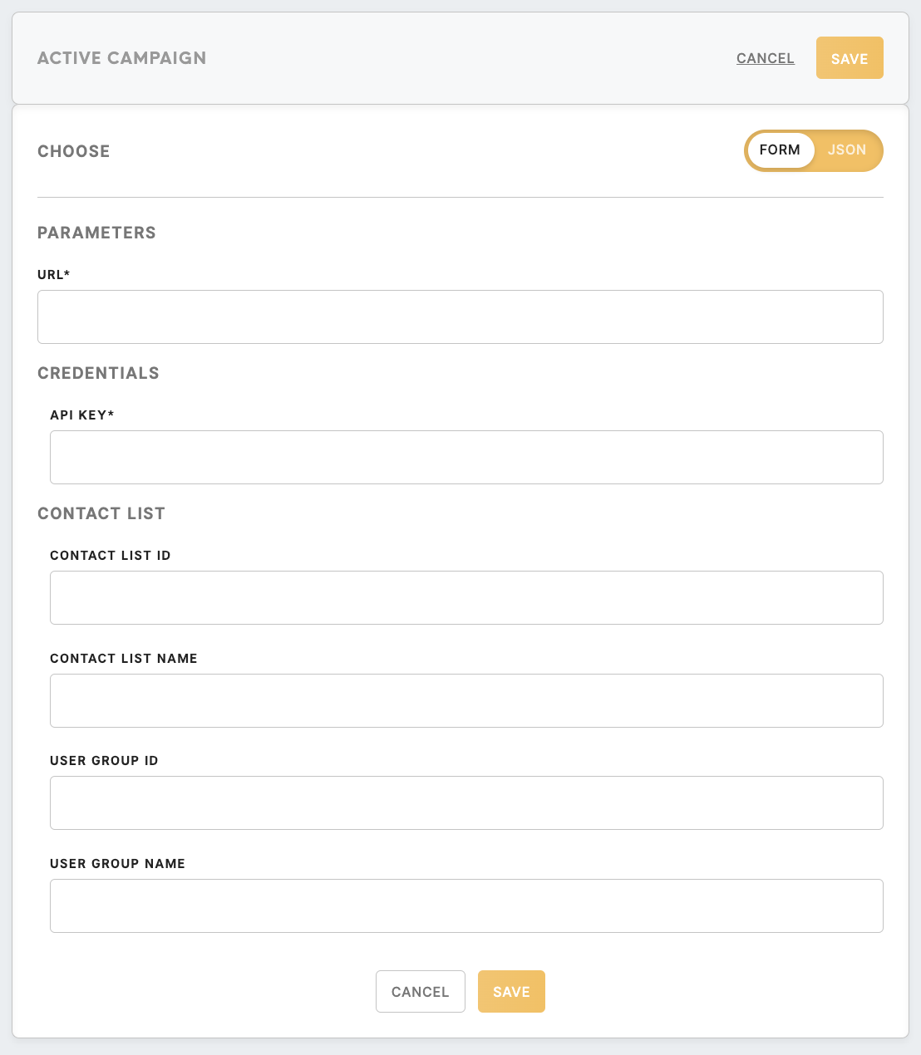Image resolution: width=921 pixels, height=1055 pixels.
Task: Click the API KEY* field label
Action: pyautogui.click(x=81, y=415)
